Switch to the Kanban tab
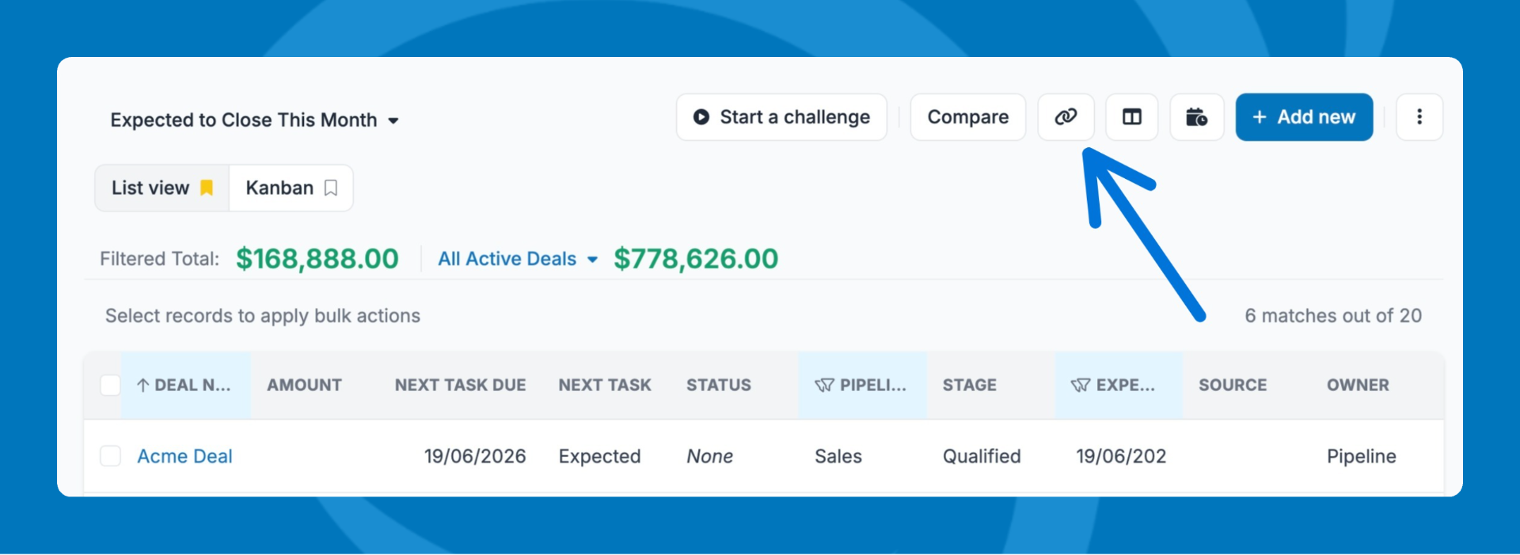The image size is (1520, 555). (x=279, y=188)
